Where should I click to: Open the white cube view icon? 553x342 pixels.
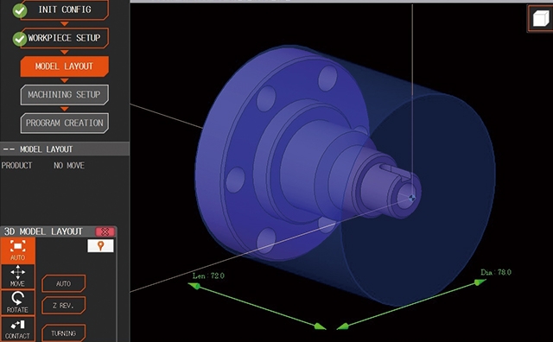[x=540, y=18]
